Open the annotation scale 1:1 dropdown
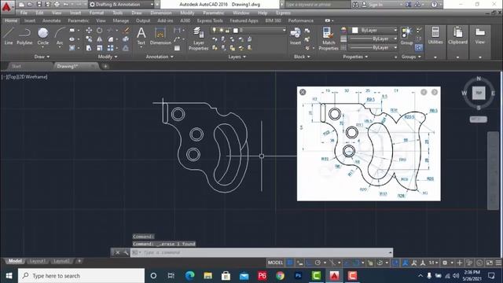This screenshot has width=503, height=283. [433, 263]
